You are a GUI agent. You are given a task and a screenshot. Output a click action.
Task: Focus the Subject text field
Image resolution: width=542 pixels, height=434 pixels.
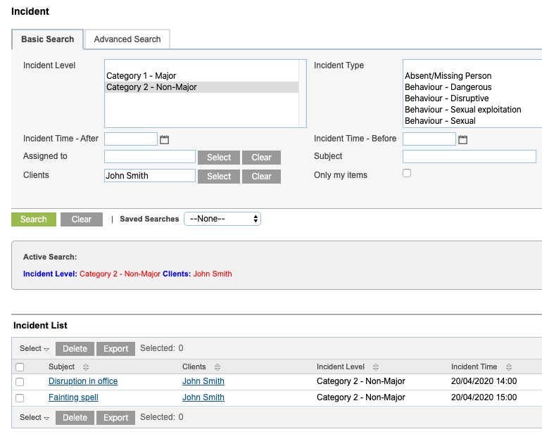469,157
